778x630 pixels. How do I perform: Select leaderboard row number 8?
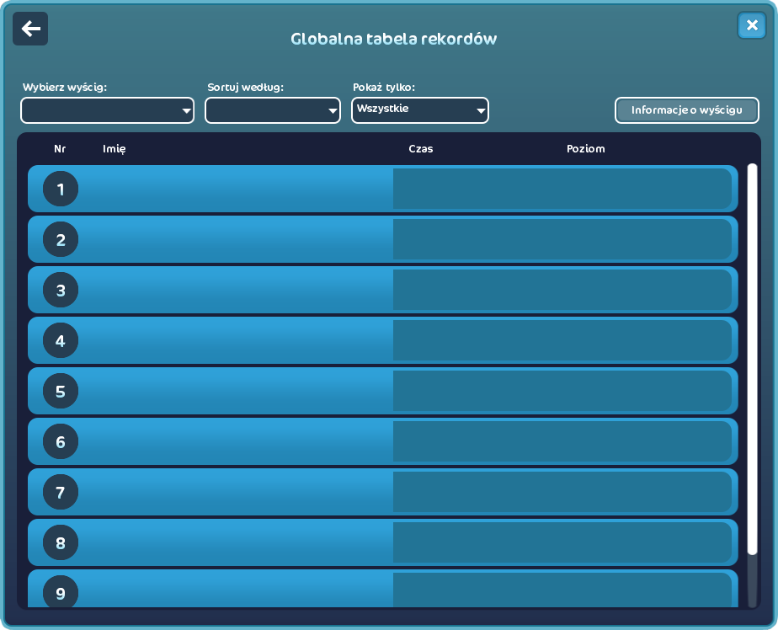point(382,542)
